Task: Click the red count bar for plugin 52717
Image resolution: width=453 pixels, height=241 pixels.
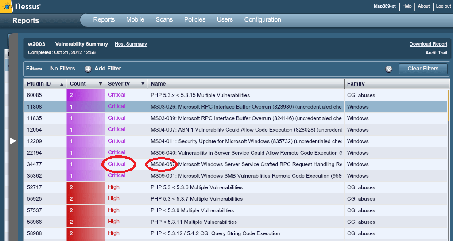Action: tap(86, 187)
